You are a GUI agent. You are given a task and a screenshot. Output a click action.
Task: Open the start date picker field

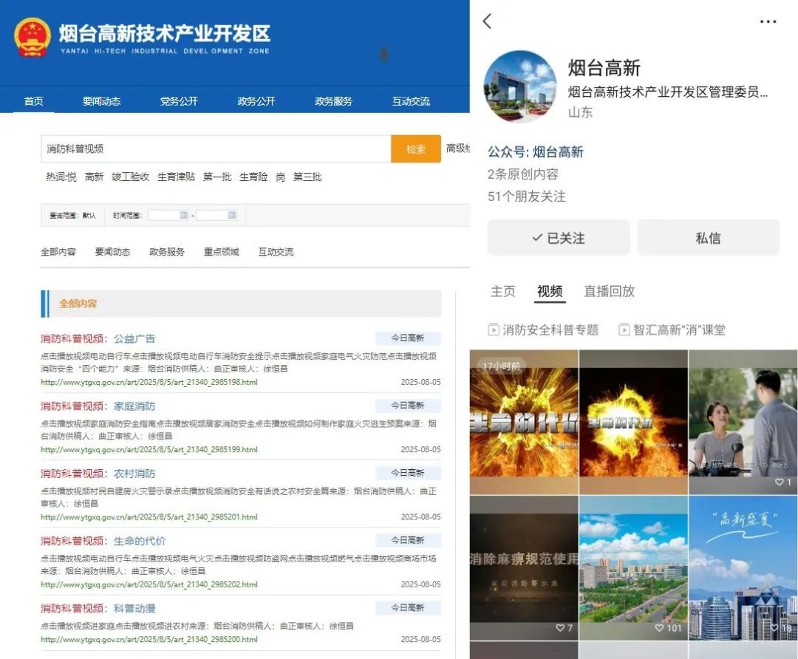(x=164, y=215)
